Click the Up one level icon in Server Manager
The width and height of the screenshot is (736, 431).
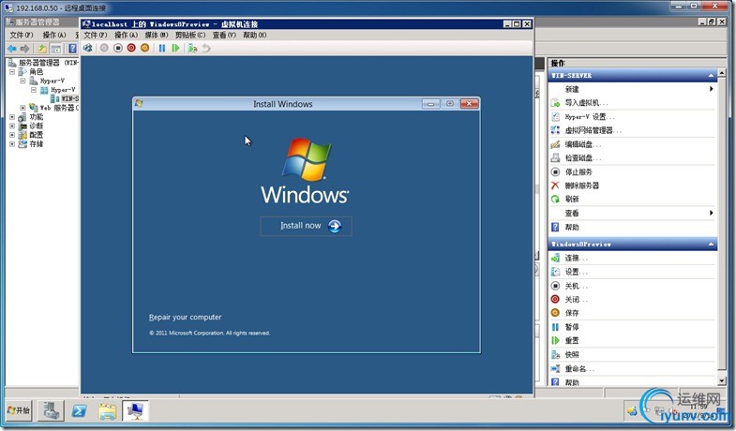tap(42, 49)
